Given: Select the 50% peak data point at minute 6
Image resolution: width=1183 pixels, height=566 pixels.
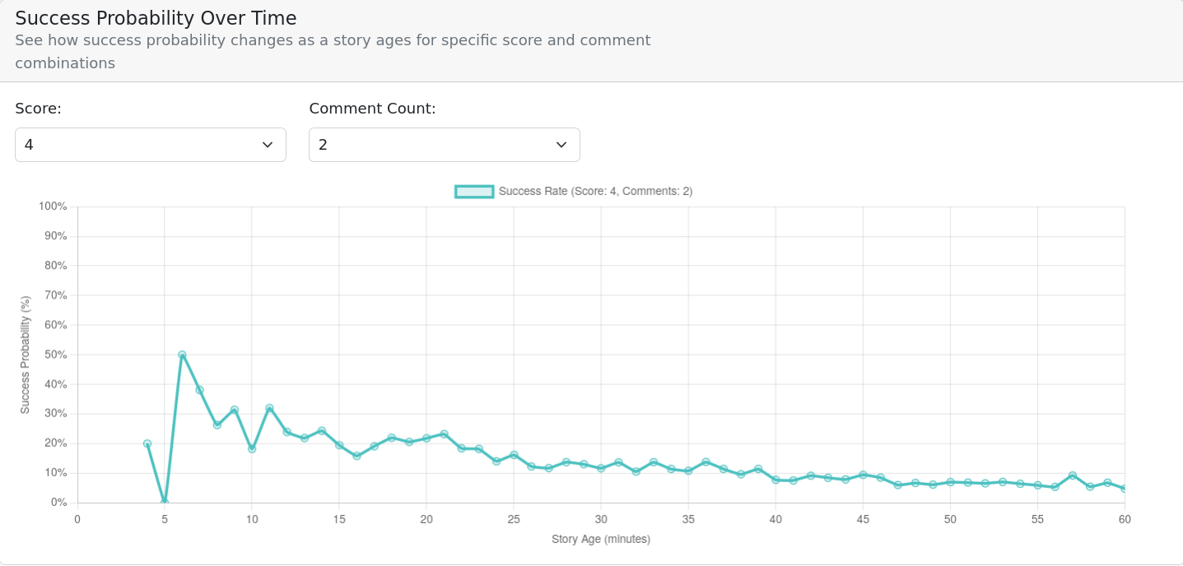Looking at the screenshot, I should point(182,355).
